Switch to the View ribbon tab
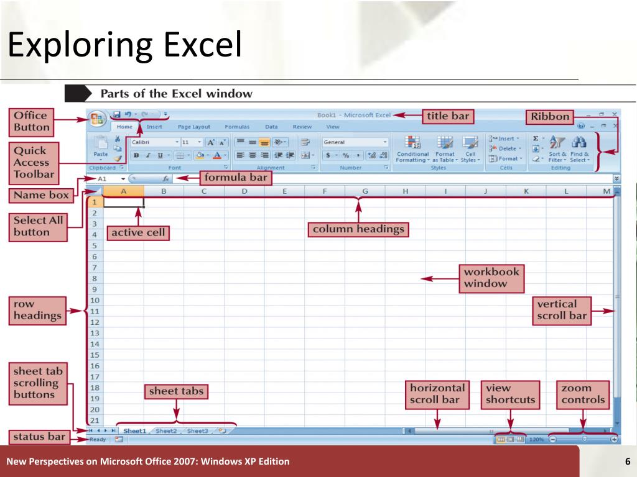 (333, 127)
